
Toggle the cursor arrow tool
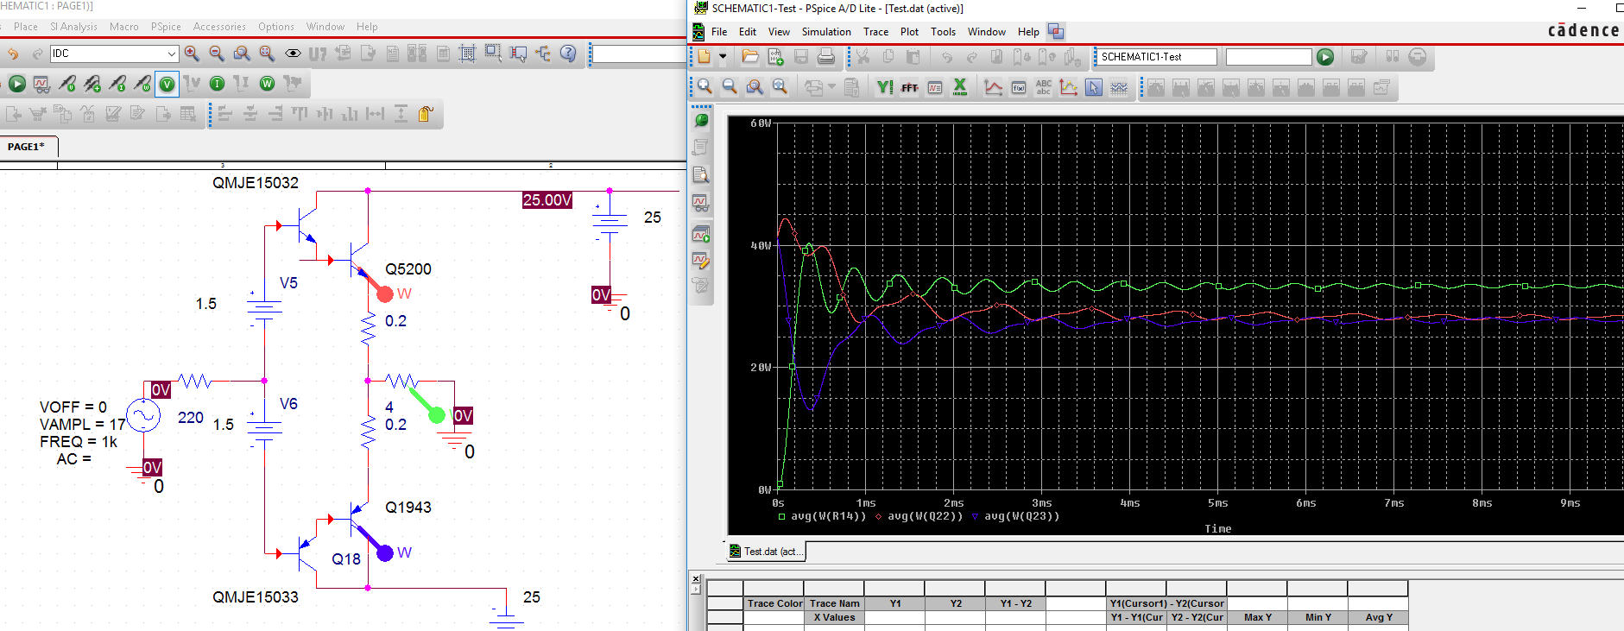pyautogui.click(x=1094, y=87)
